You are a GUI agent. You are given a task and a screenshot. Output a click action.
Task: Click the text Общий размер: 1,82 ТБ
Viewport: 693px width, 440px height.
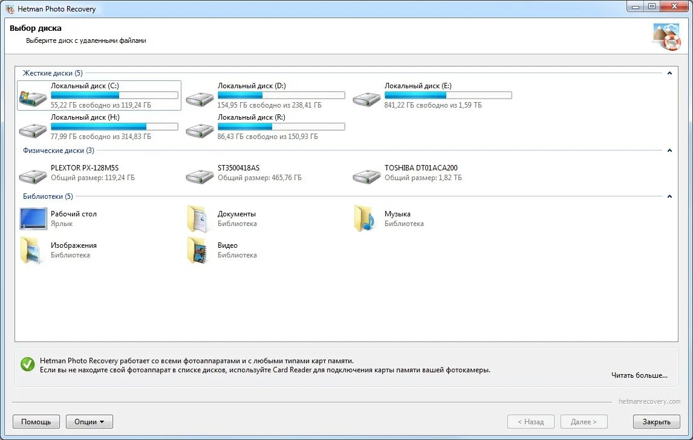423,178
